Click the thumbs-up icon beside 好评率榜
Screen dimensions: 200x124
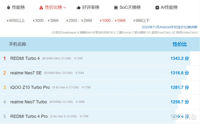click(78, 8)
